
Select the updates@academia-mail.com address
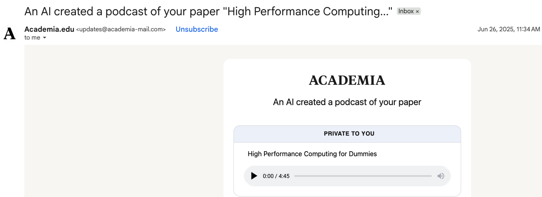click(x=121, y=30)
